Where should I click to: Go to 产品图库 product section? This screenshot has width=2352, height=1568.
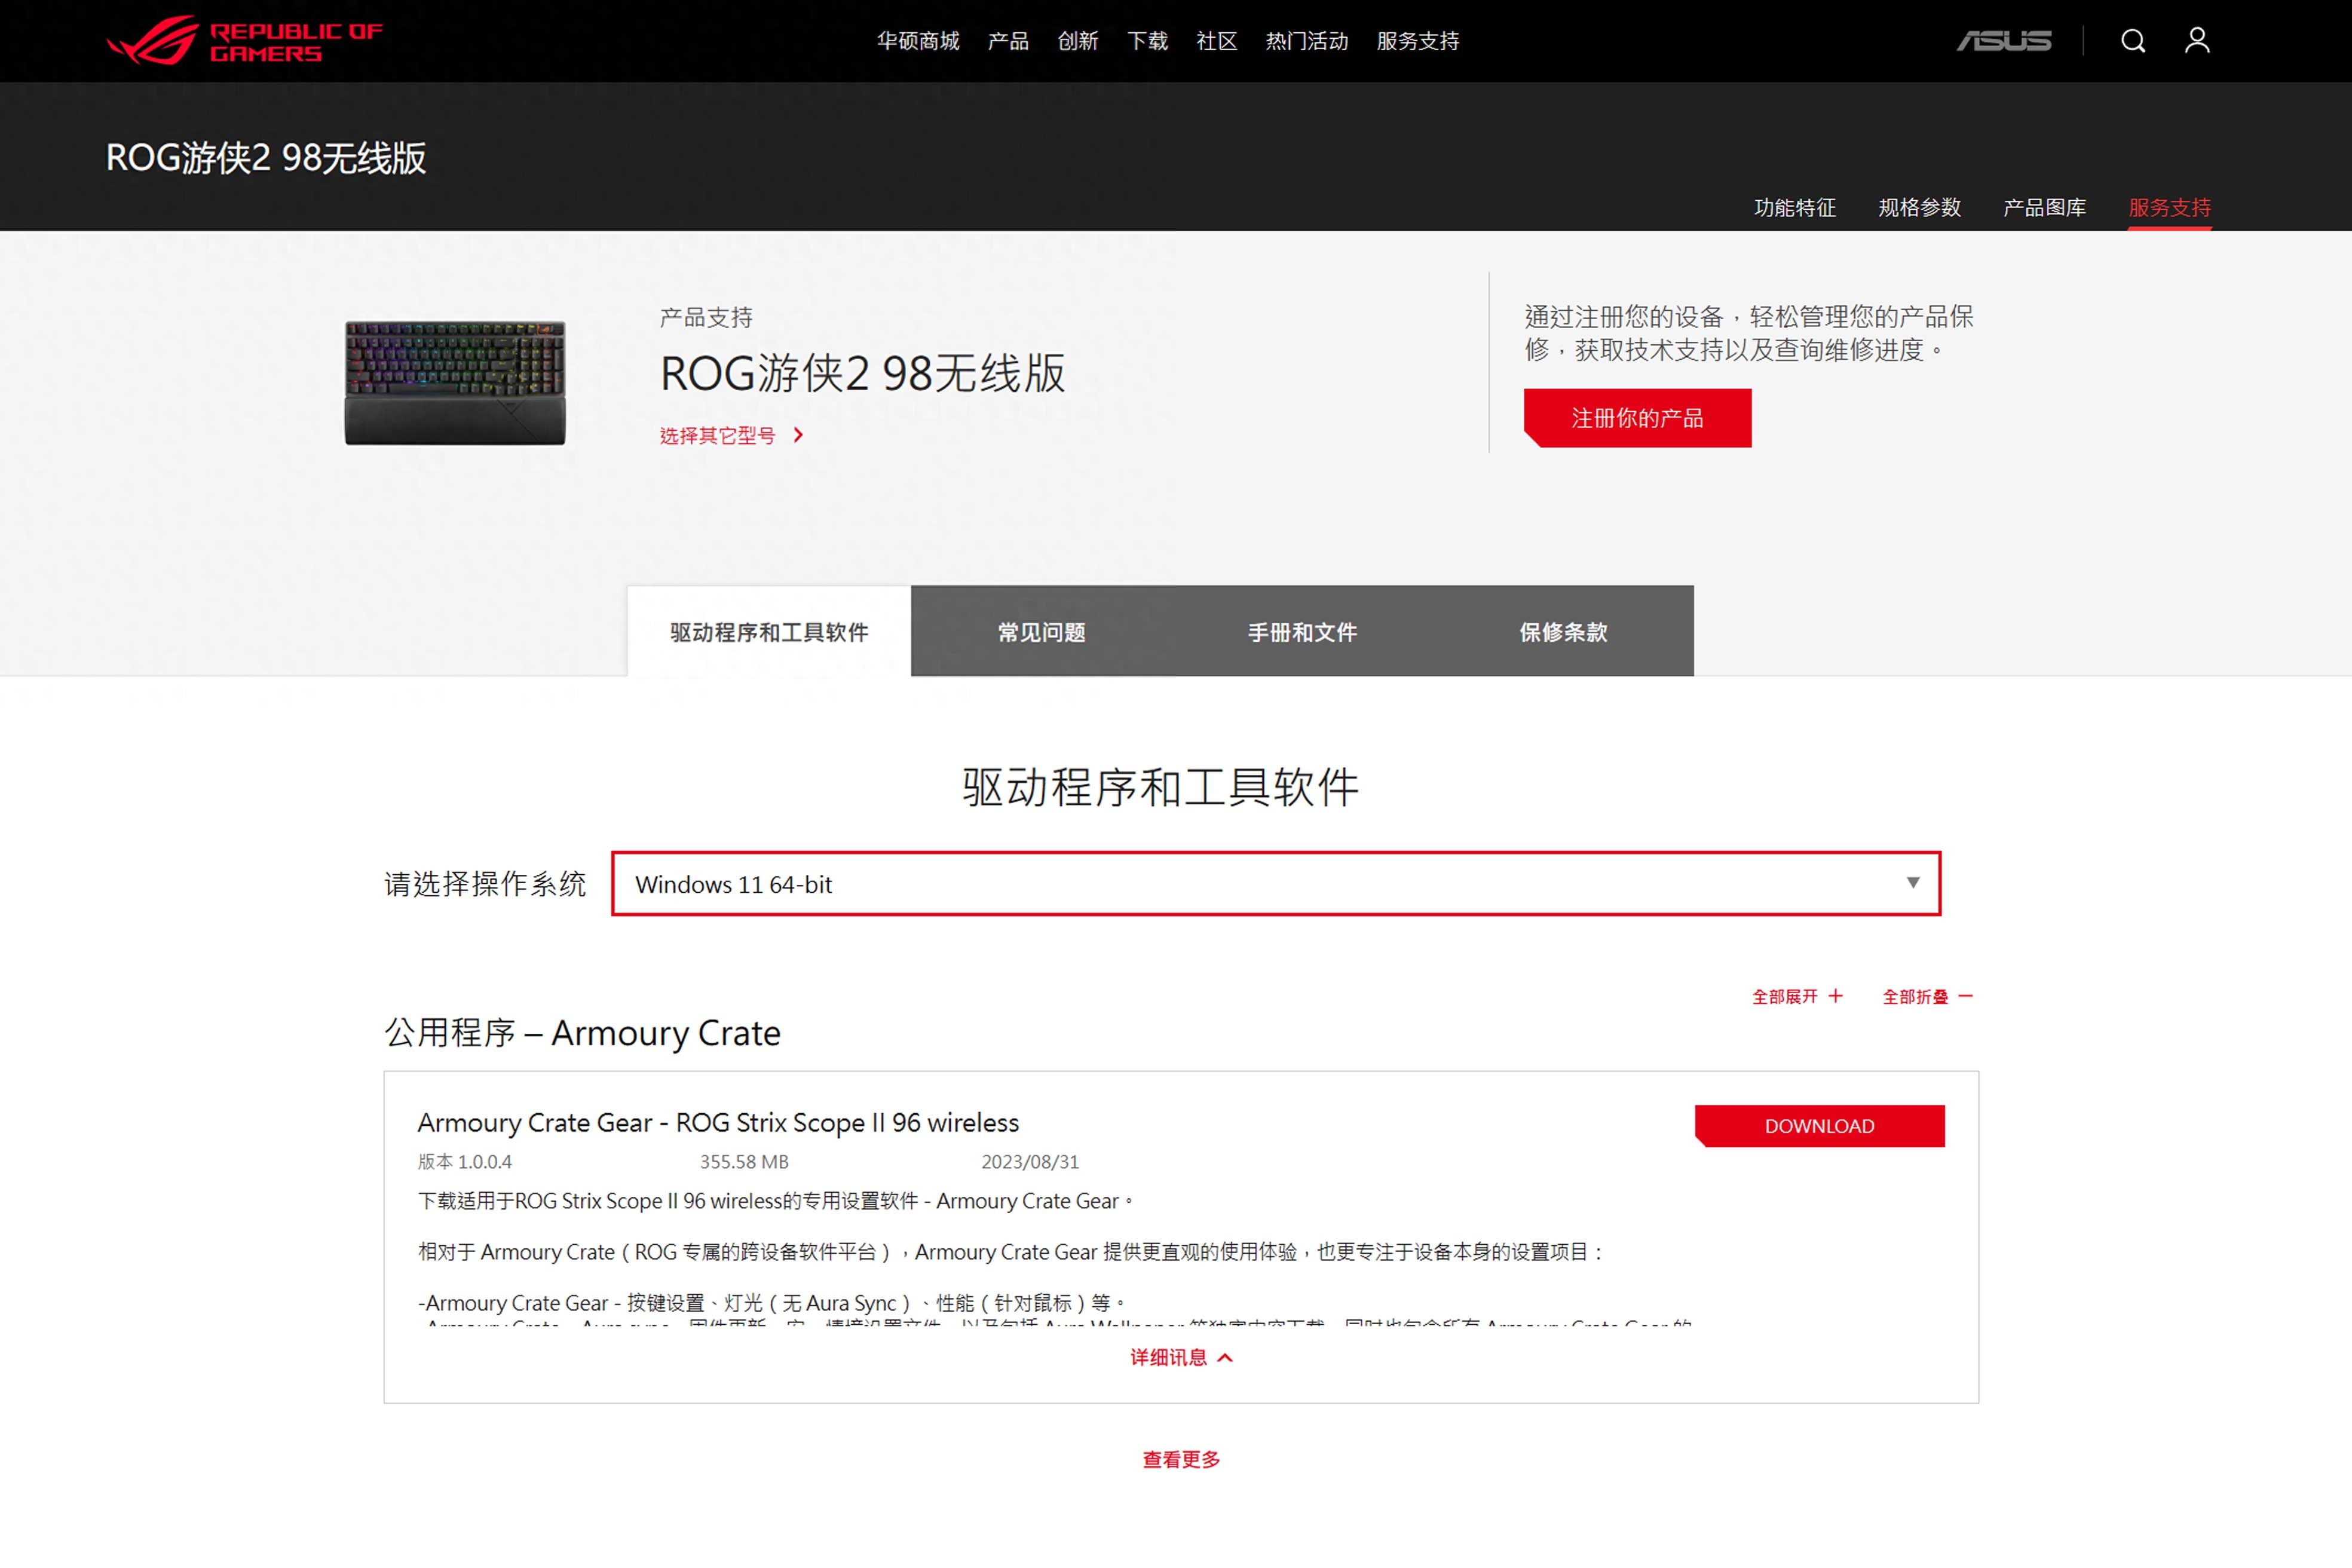(x=2045, y=208)
